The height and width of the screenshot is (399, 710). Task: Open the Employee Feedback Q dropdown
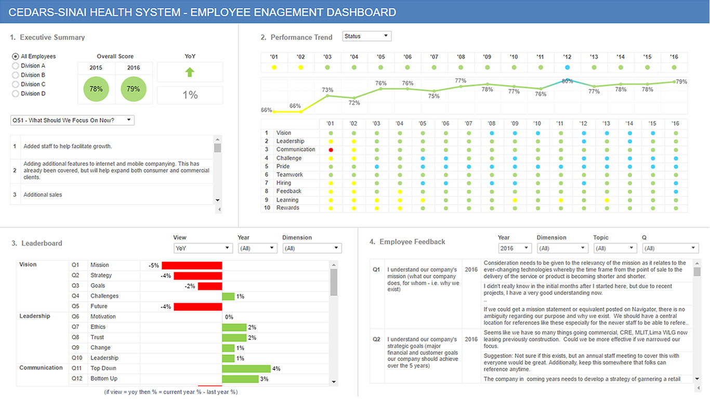point(670,248)
